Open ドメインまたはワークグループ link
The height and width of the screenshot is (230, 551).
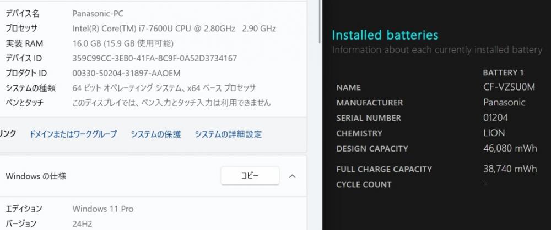tap(73, 134)
